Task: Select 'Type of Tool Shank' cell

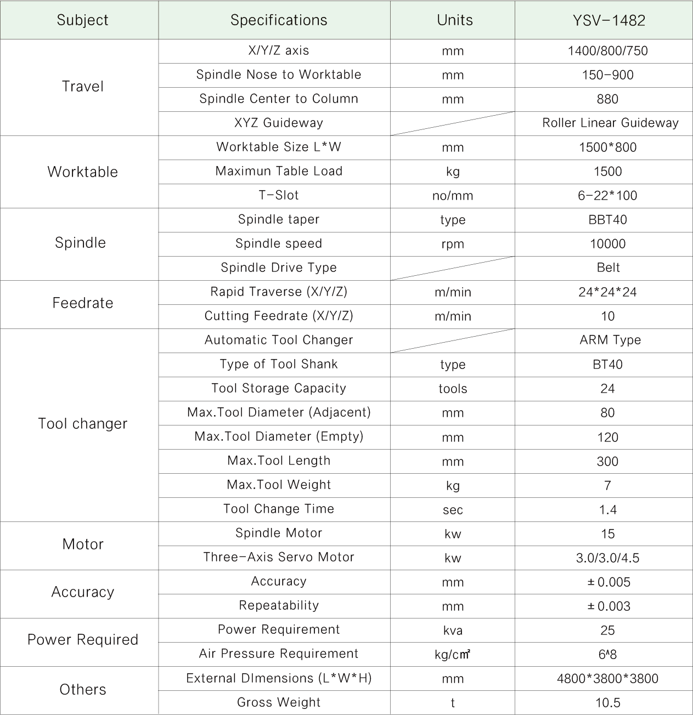Action: (274, 365)
